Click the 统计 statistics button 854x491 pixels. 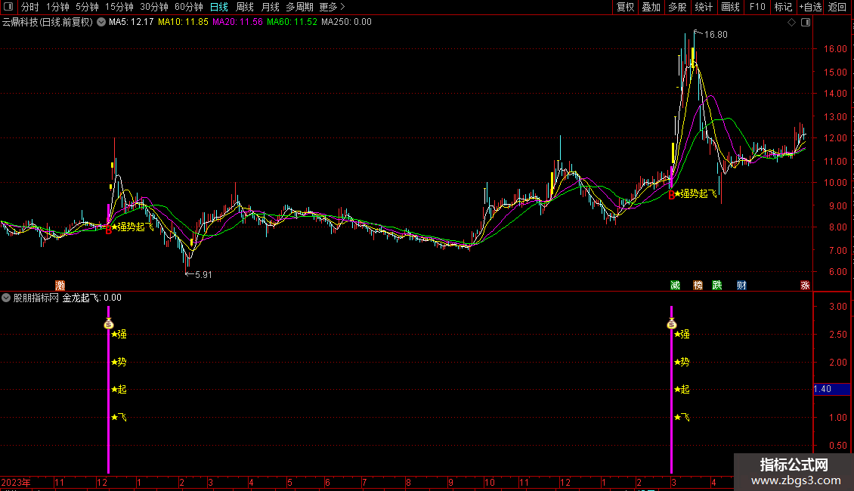pyautogui.click(x=703, y=7)
